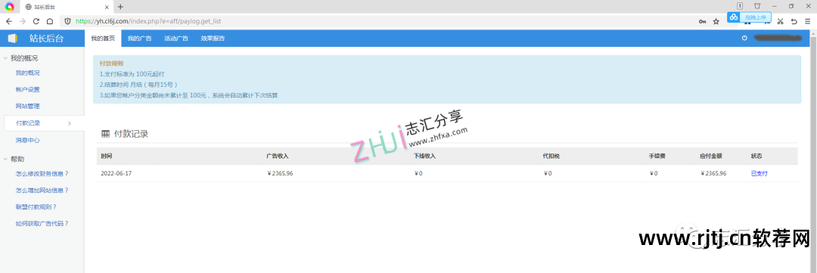Click the 站长后台 logo icon

(x=13, y=38)
